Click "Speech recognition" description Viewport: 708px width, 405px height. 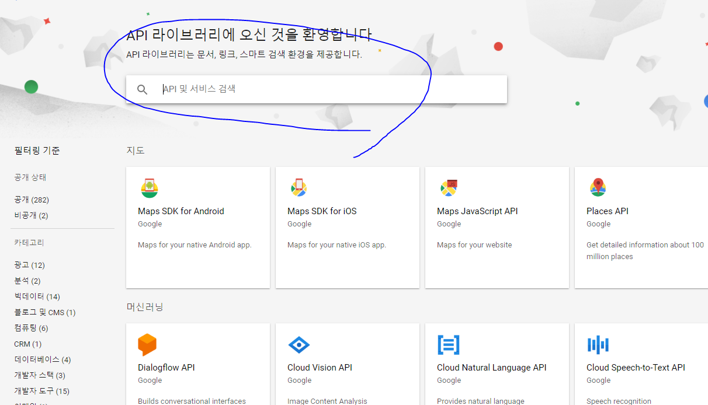(619, 401)
